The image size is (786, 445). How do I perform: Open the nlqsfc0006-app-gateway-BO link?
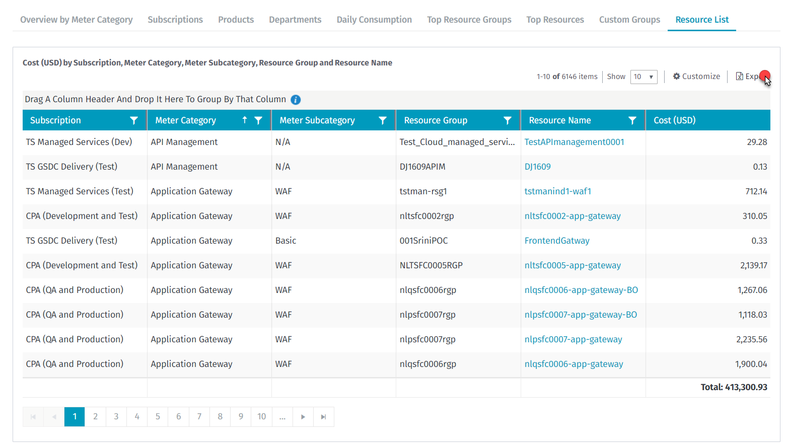pyautogui.click(x=581, y=290)
